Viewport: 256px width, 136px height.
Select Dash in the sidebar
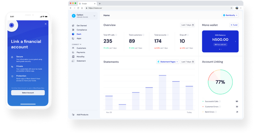tap(79, 34)
